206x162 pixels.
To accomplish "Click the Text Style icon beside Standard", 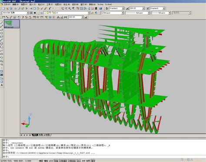I will click(107, 8).
